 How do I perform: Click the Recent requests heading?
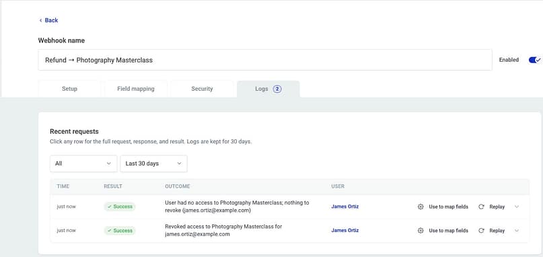(74, 132)
